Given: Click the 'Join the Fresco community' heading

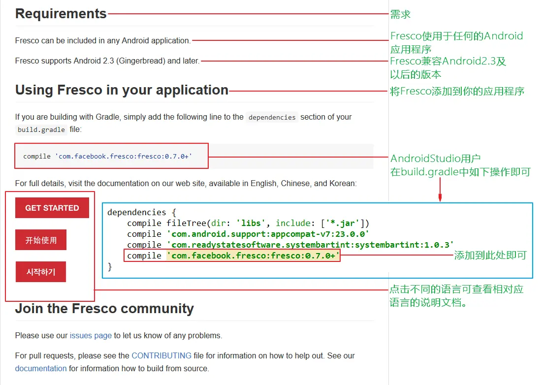Looking at the screenshot, I should (x=104, y=308).
